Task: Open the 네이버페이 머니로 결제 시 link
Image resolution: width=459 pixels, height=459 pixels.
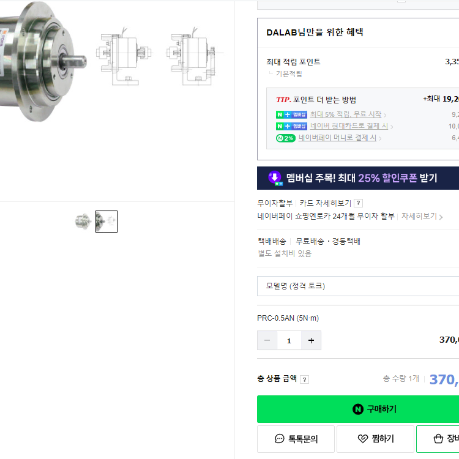Action: pos(337,138)
